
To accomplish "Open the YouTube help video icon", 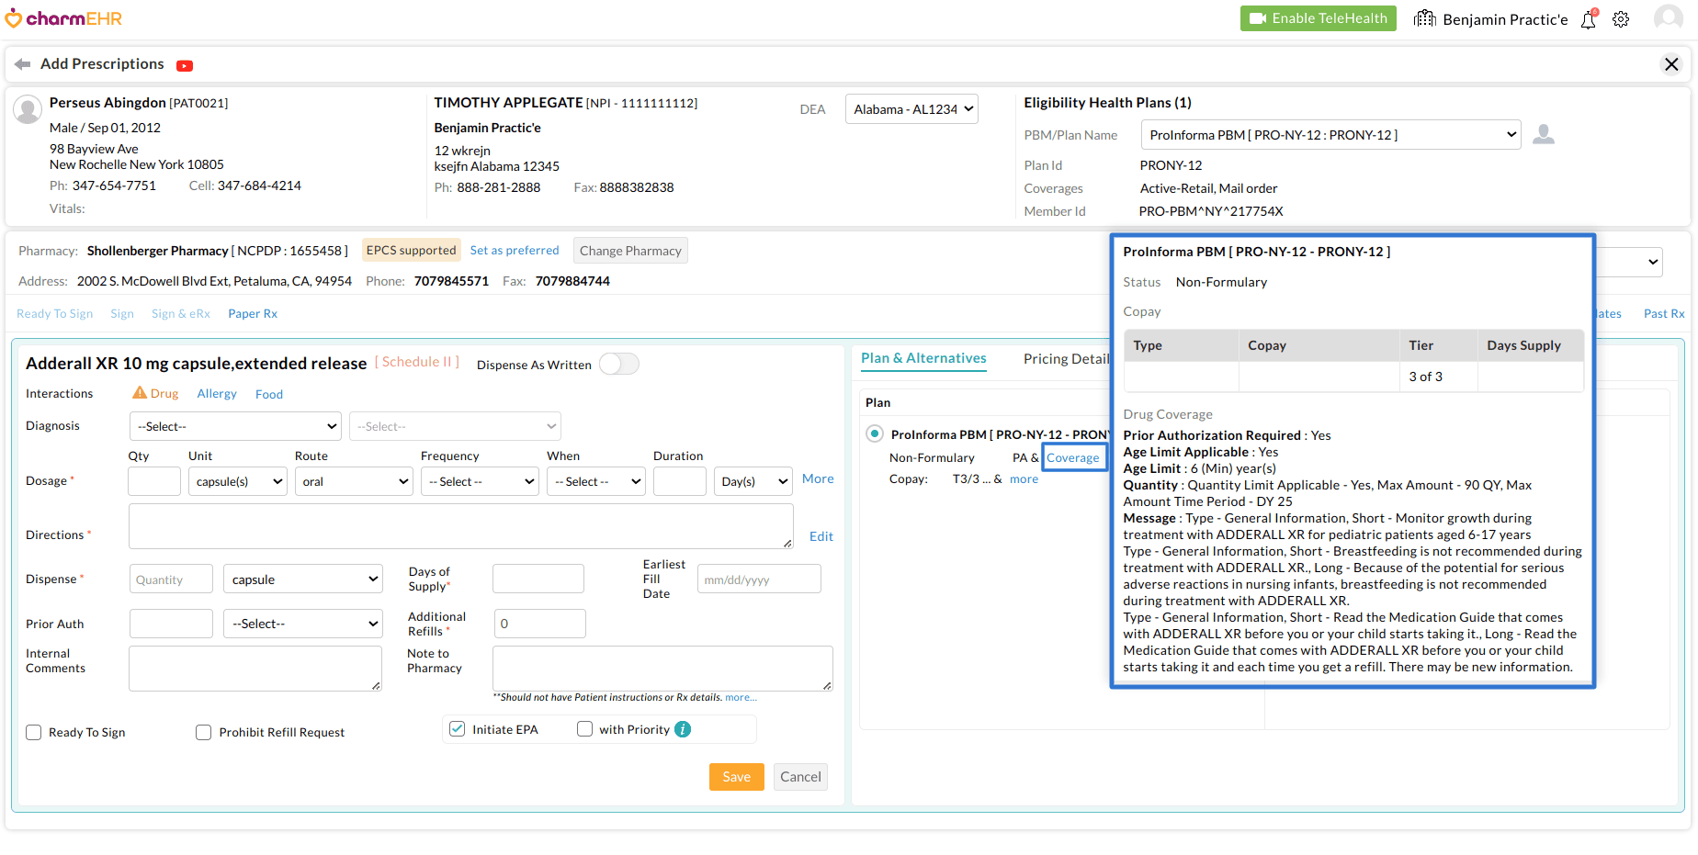I will point(185,65).
